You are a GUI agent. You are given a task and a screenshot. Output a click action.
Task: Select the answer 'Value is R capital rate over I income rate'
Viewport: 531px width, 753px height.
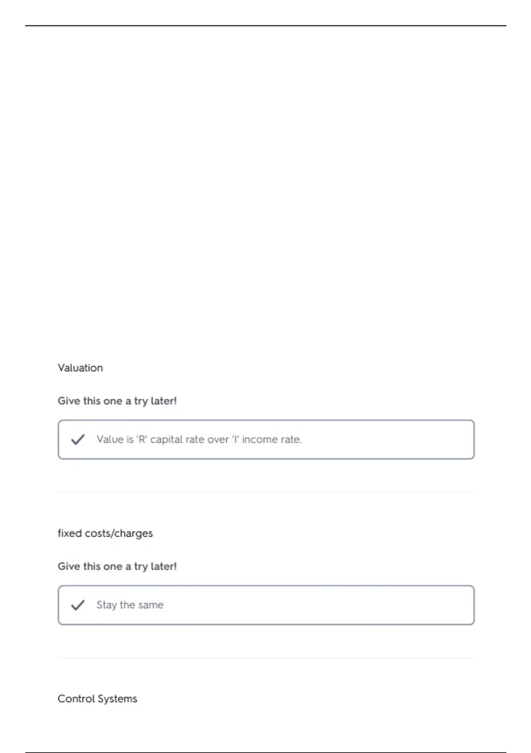pyautogui.click(x=266, y=439)
